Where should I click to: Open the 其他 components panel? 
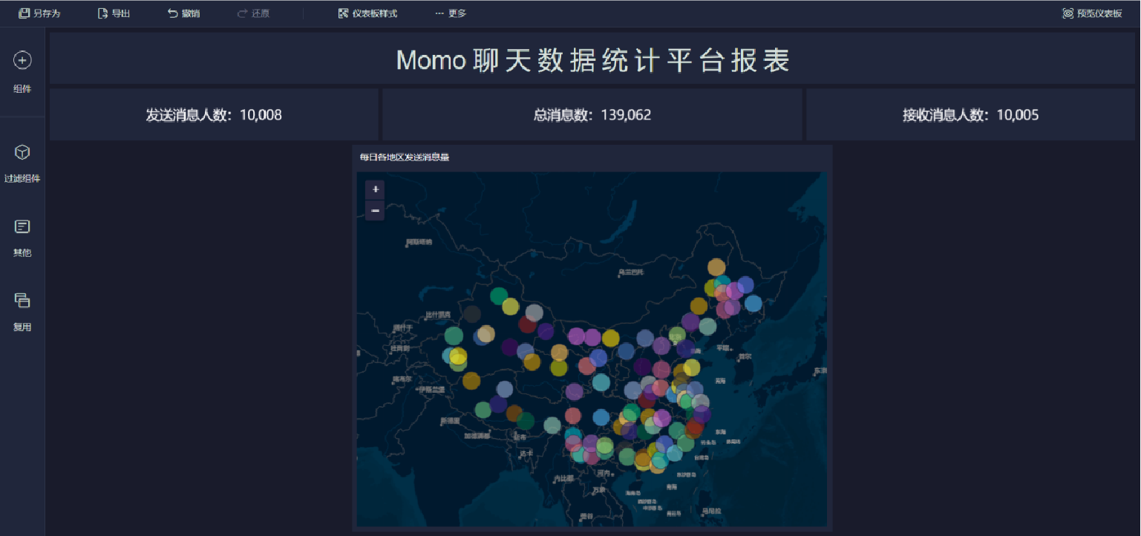[x=22, y=238]
